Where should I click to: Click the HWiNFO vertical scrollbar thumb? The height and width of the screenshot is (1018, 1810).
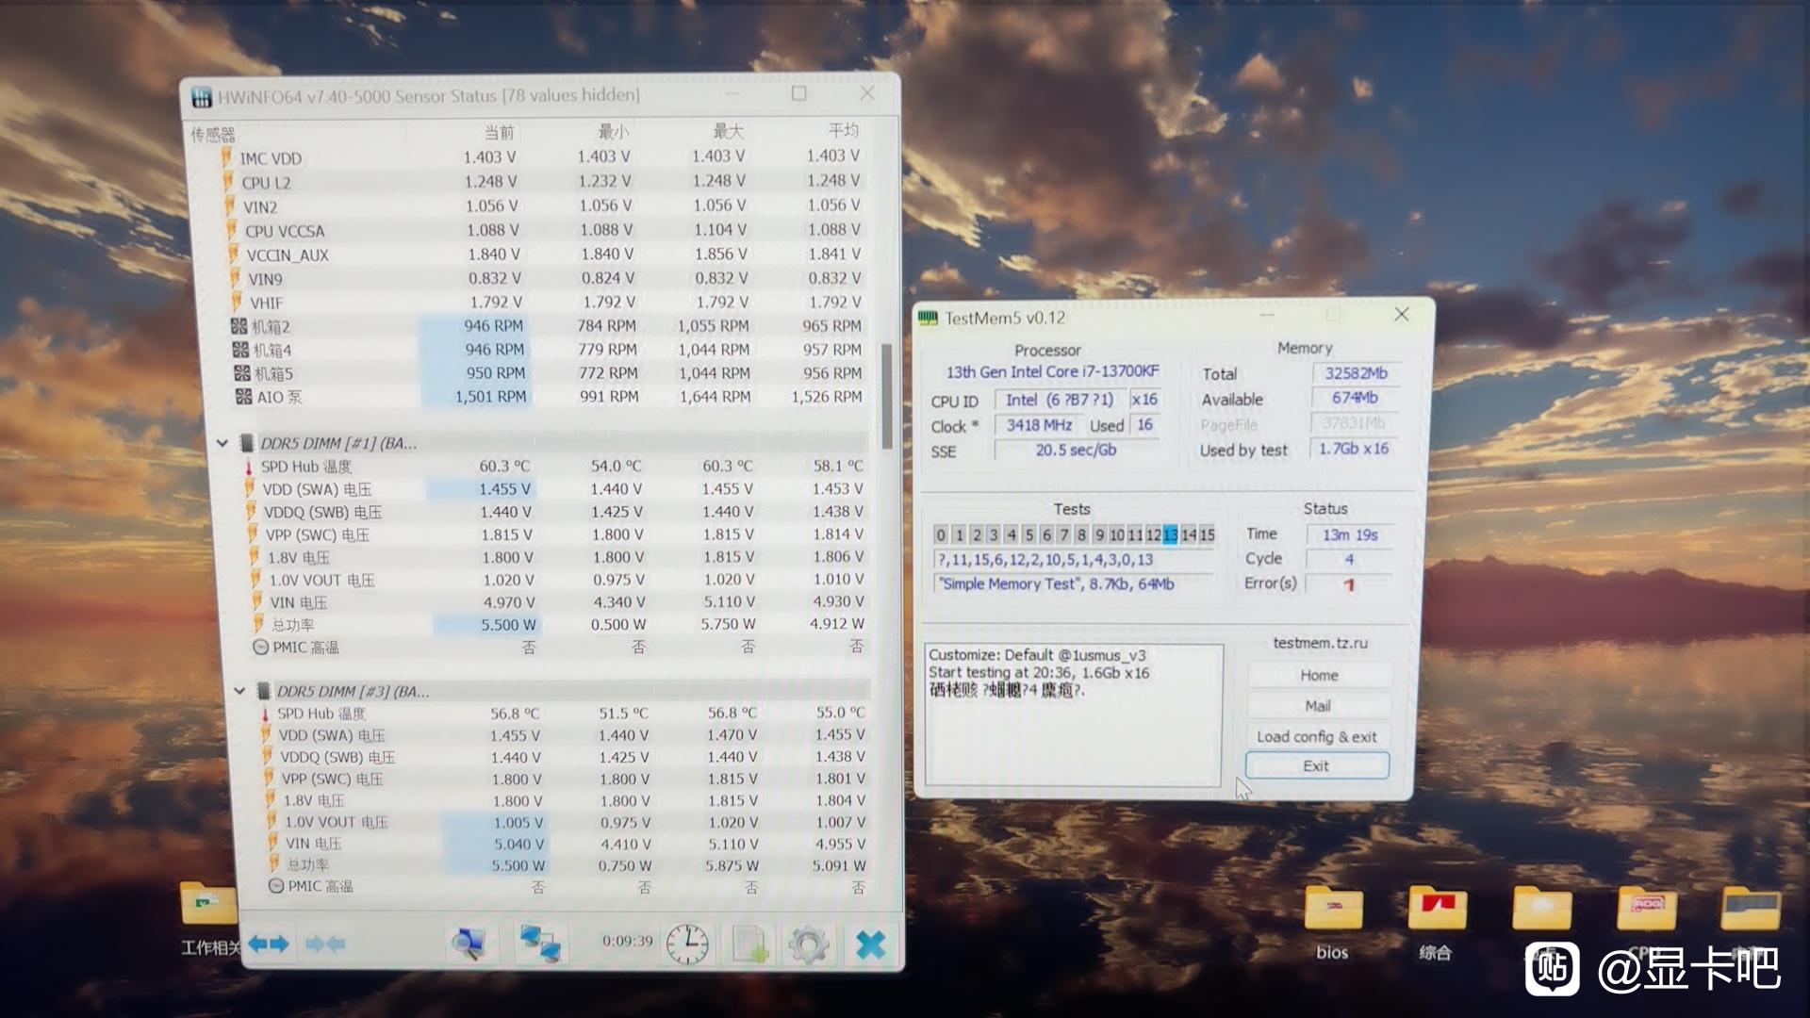point(886,396)
